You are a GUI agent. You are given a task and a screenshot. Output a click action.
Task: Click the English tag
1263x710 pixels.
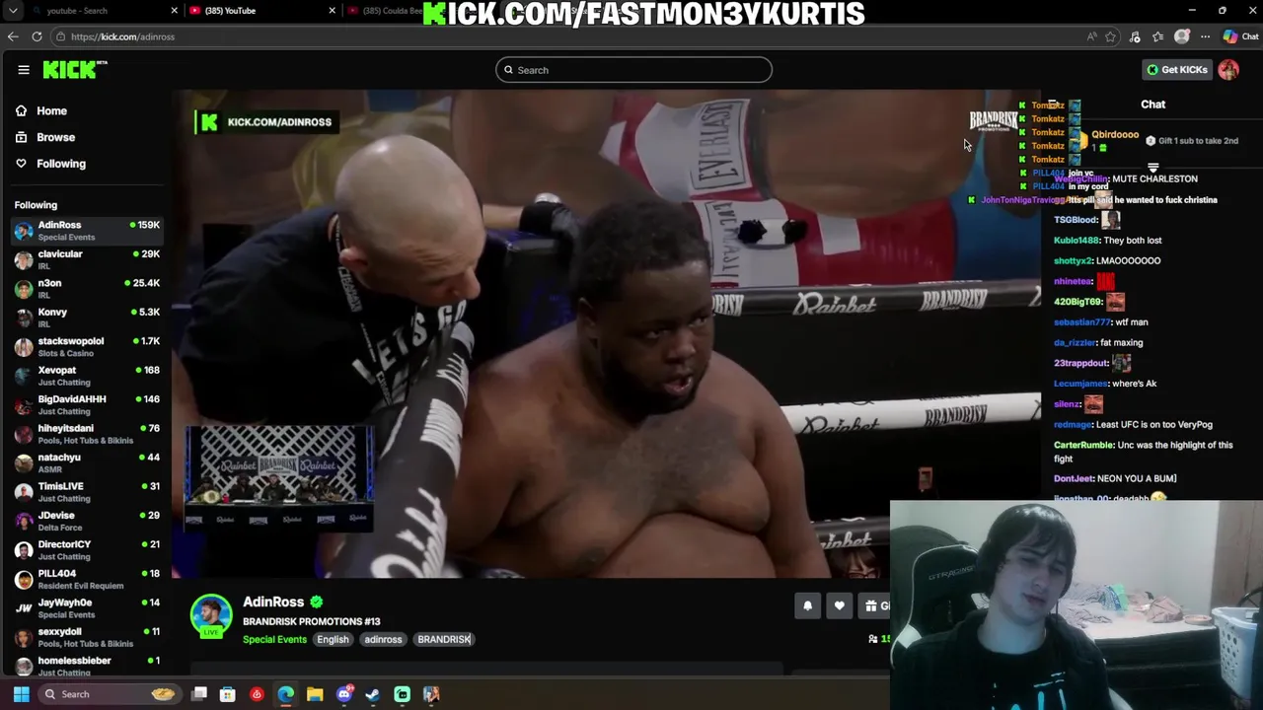tap(333, 640)
